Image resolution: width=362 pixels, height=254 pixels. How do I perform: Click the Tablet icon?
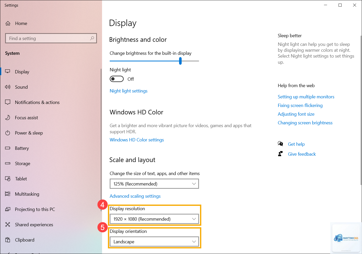coord(8,179)
